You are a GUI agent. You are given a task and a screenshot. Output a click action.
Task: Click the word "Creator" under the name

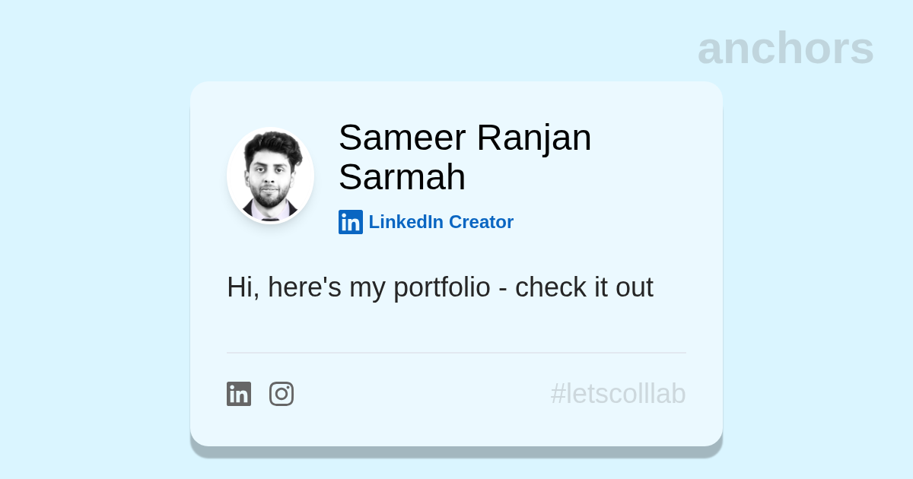(481, 222)
